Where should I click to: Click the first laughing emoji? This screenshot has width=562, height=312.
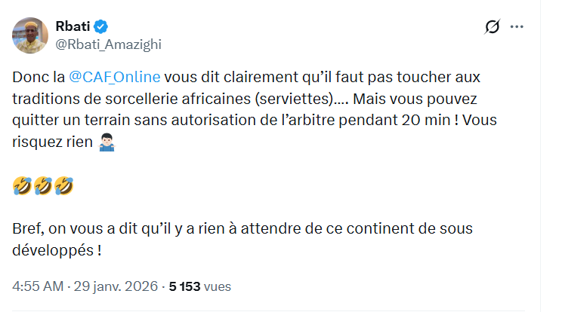coord(21,185)
